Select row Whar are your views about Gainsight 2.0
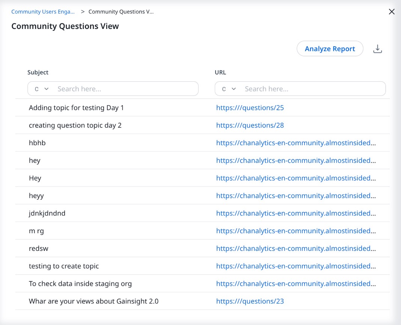This screenshot has width=401, height=325. click(x=94, y=301)
